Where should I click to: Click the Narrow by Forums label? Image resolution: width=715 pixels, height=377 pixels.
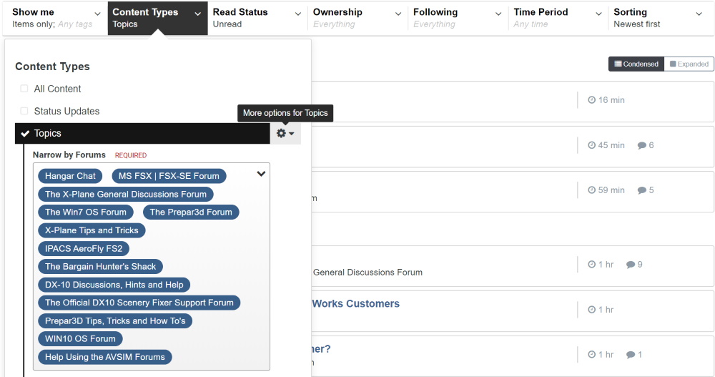pos(69,155)
